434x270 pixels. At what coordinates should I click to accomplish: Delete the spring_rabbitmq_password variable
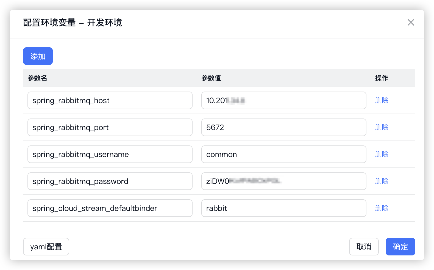pyautogui.click(x=382, y=181)
